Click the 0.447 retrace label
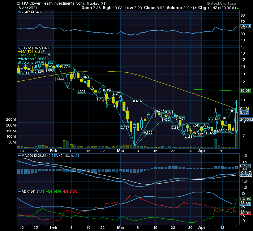This screenshot has width=253, height=231. [107, 90]
